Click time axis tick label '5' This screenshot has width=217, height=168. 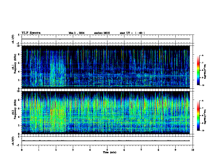[107, 150]
